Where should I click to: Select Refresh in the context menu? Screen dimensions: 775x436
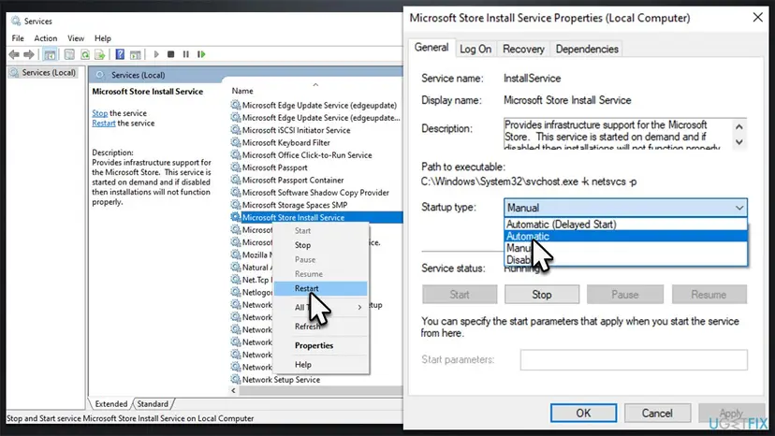point(320,327)
